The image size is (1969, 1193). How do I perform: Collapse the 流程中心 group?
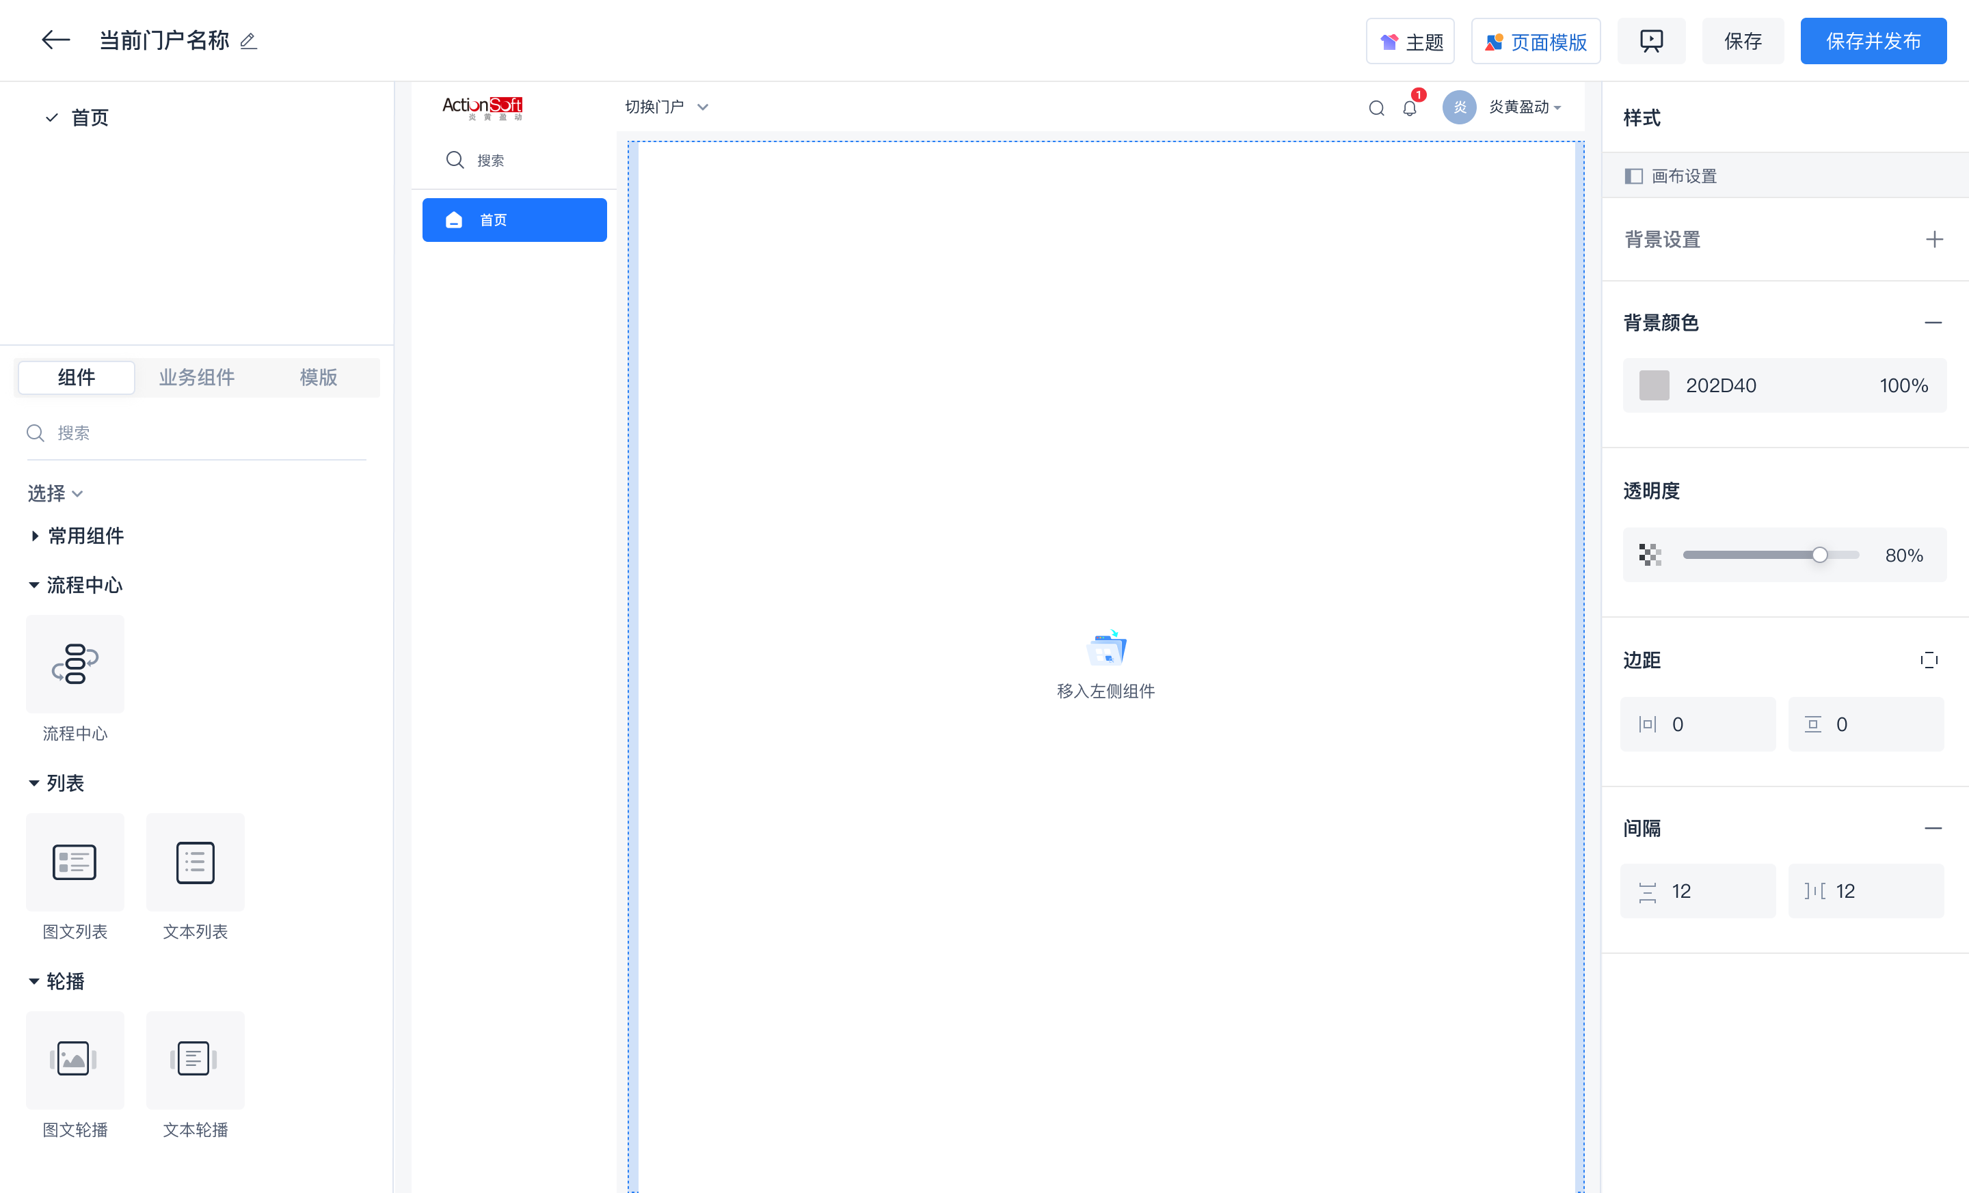point(76,586)
